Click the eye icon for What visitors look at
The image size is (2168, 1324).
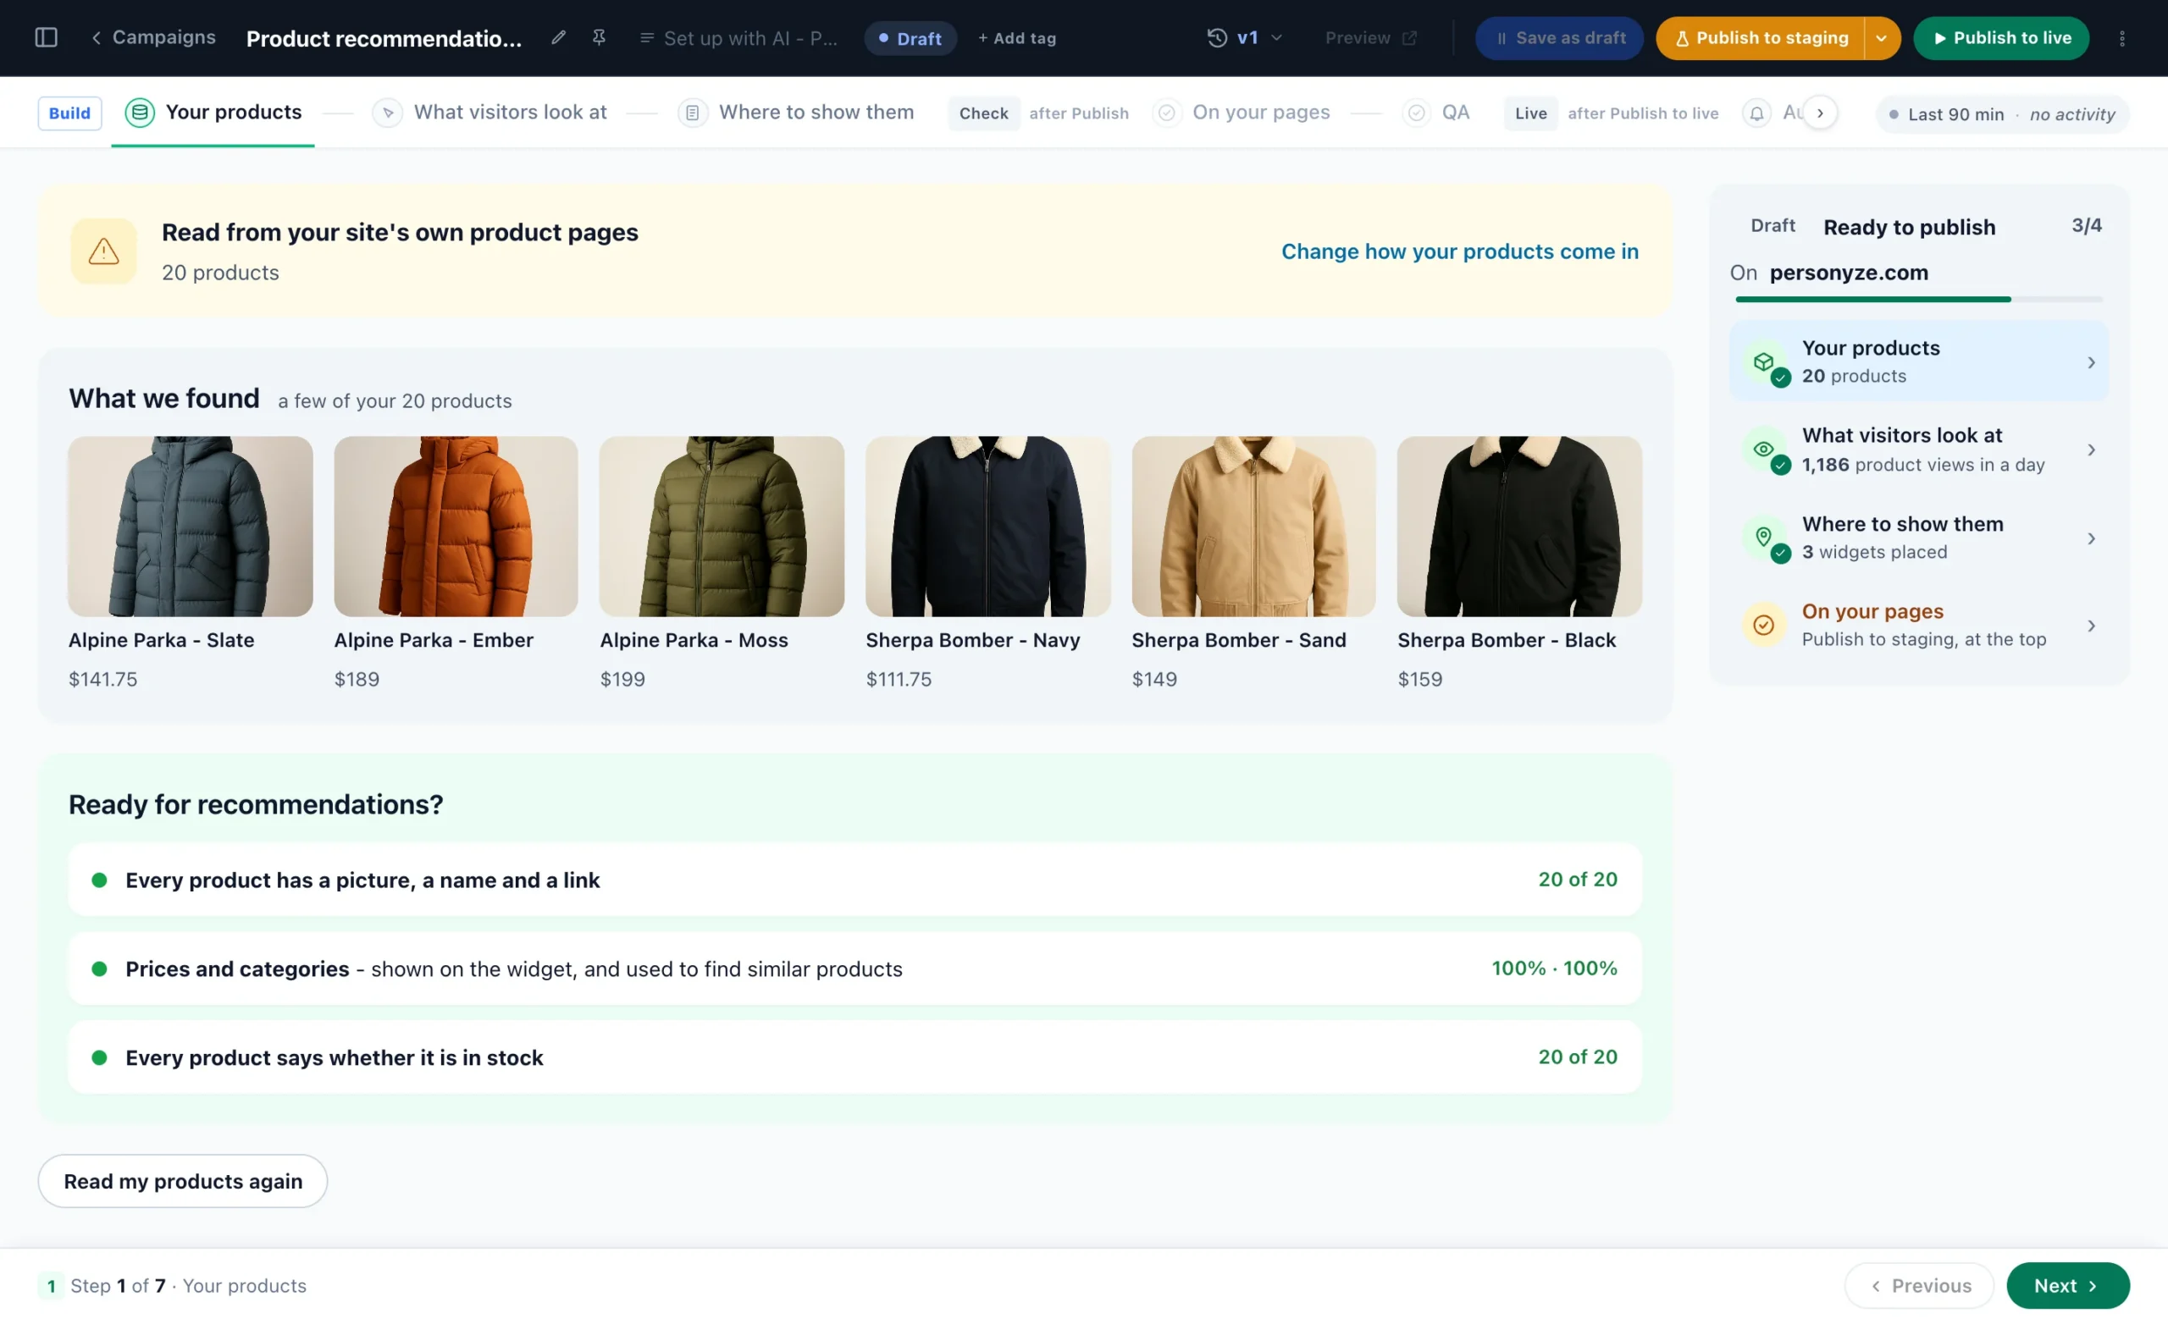click(1766, 450)
